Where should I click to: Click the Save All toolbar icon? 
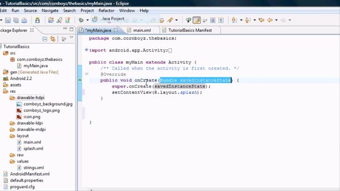pyautogui.click(x=16, y=20)
